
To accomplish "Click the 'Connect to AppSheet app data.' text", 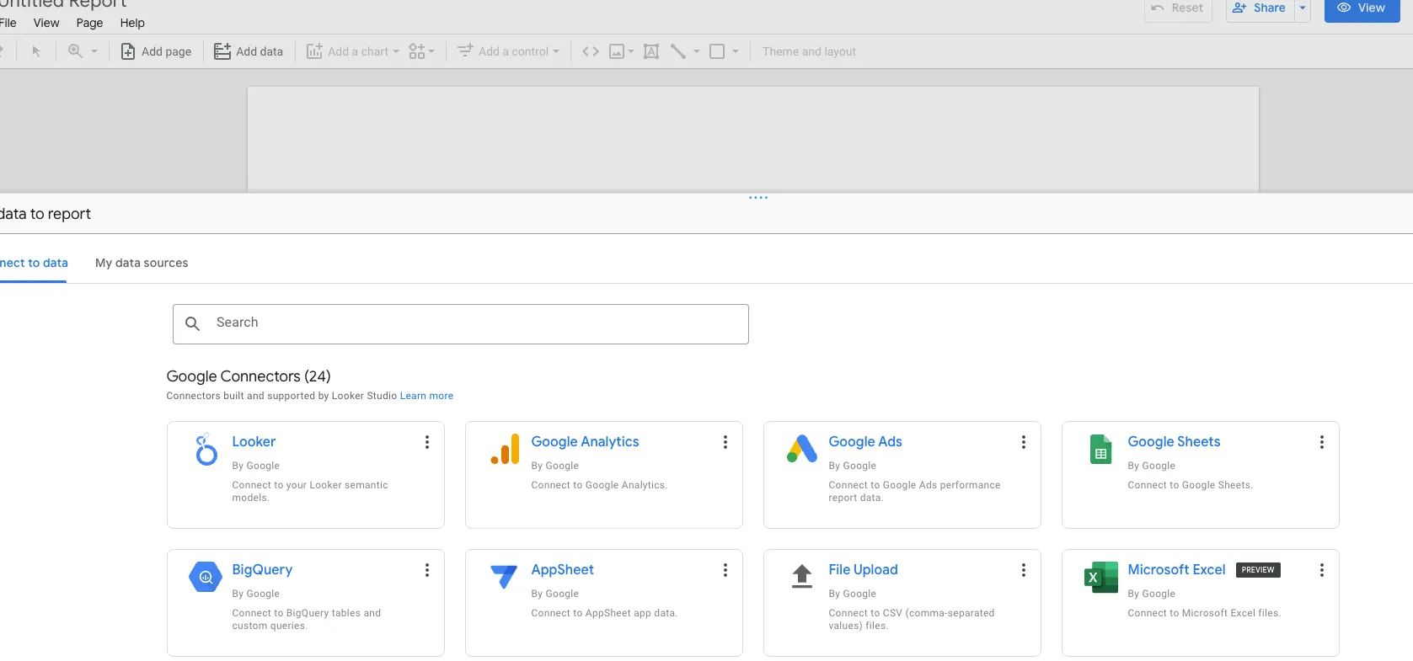I will tap(604, 613).
